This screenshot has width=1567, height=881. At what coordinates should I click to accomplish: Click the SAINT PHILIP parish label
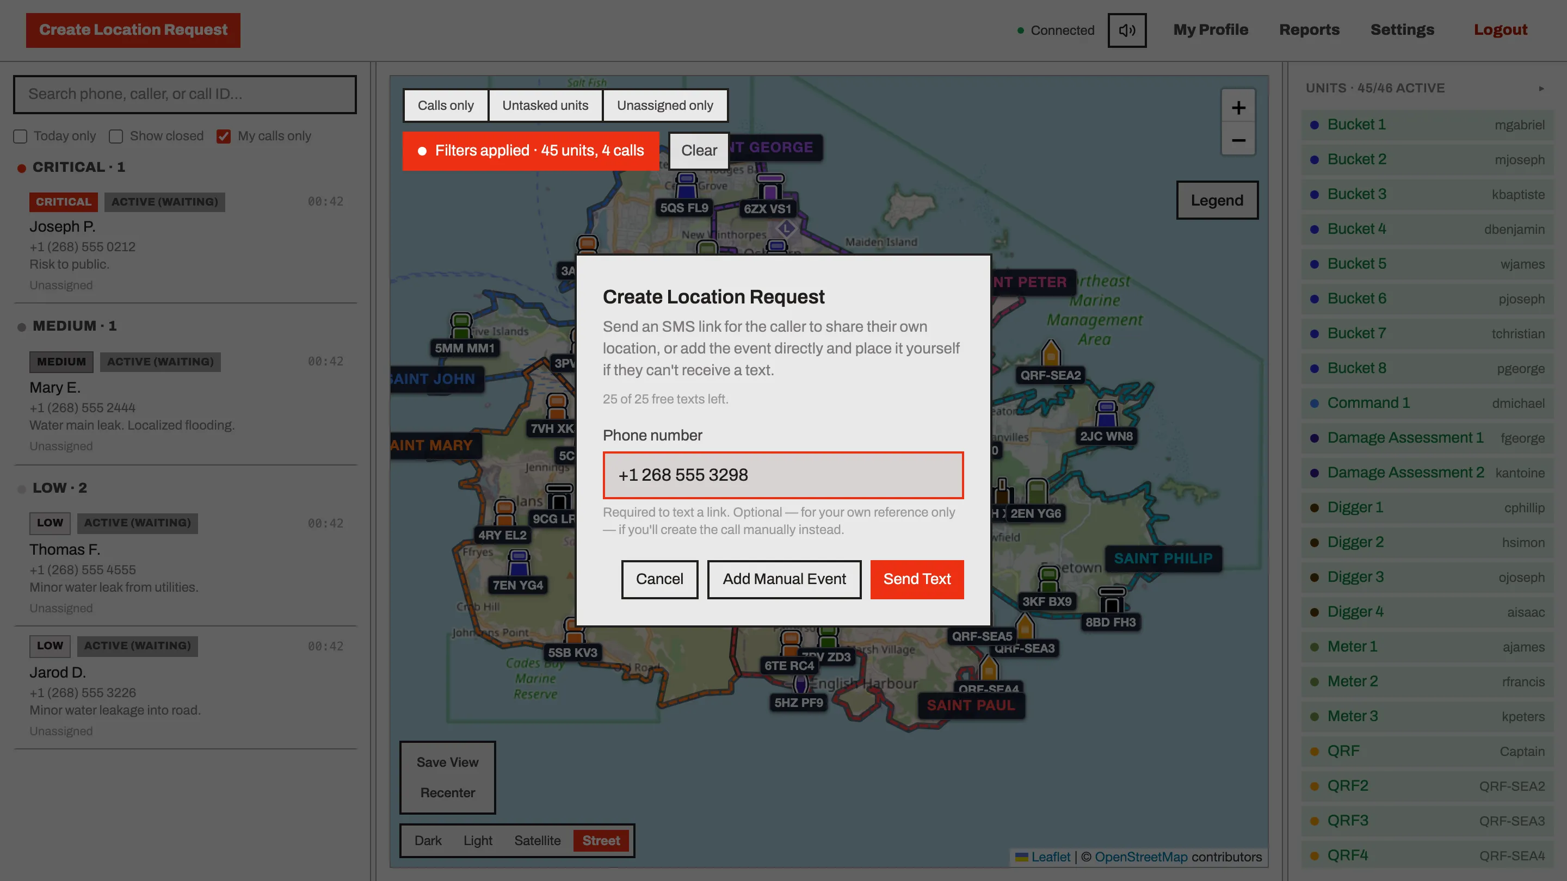[1163, 558]
